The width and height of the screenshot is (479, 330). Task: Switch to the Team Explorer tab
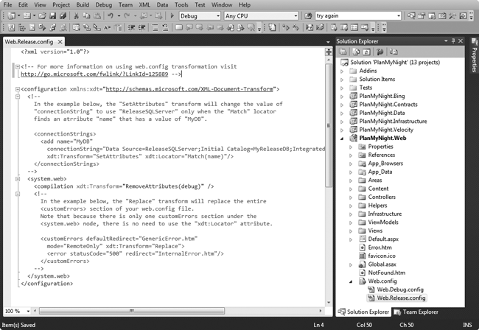click(416, 312)
